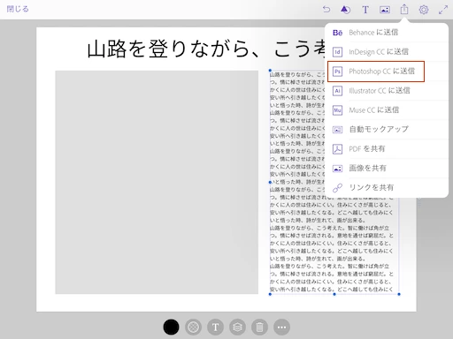The image size is (453, 339).
Task: Tap the 閉じる close button
Action: tap(18, 9)
